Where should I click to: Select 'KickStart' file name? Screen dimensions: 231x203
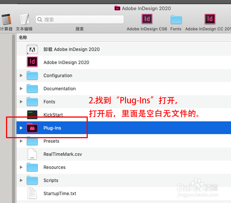tap(53, 115)
